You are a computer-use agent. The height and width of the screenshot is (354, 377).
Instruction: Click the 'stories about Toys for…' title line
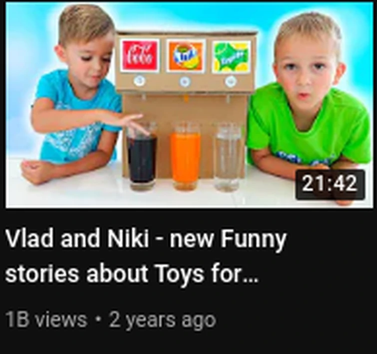(131, 274)
